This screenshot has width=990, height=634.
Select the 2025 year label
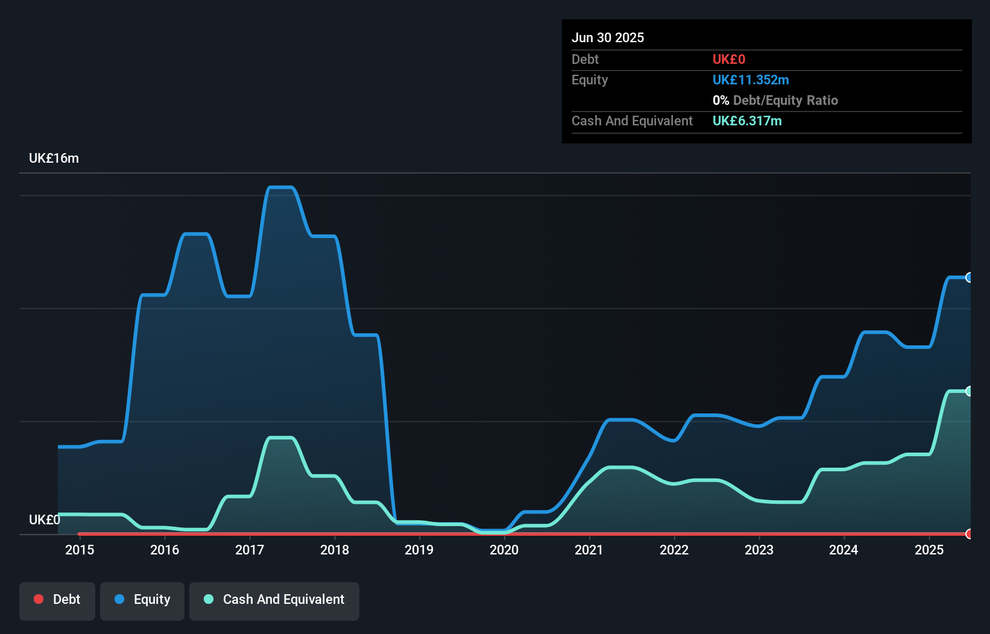[929, 550]
